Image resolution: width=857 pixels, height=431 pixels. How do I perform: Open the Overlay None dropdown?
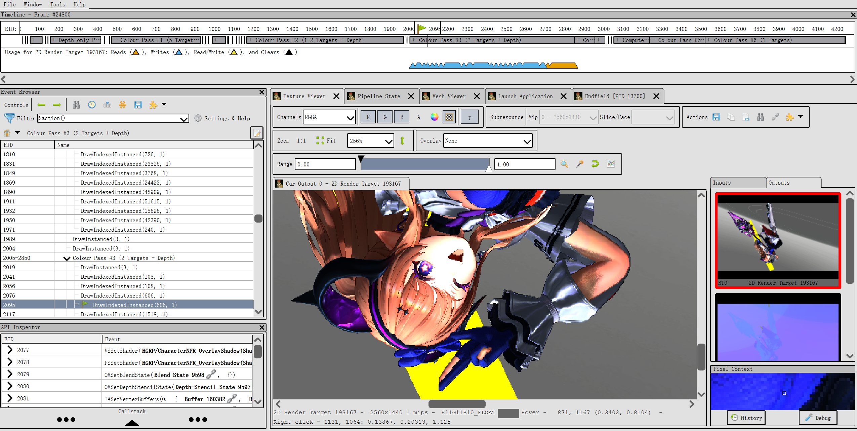pyautogui.click(x=488, y=141)
